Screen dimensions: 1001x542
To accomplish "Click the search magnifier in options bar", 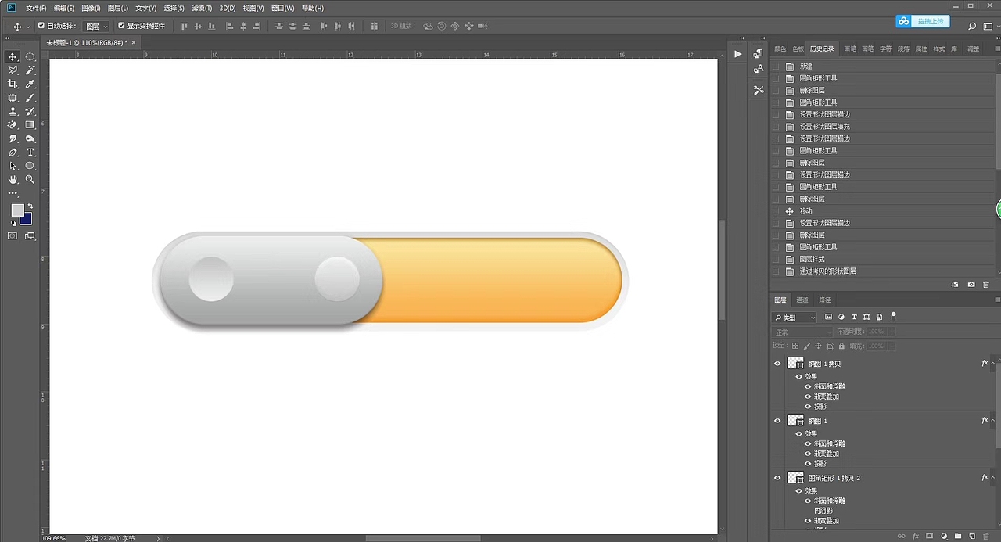I will click(x=972, y=26).
